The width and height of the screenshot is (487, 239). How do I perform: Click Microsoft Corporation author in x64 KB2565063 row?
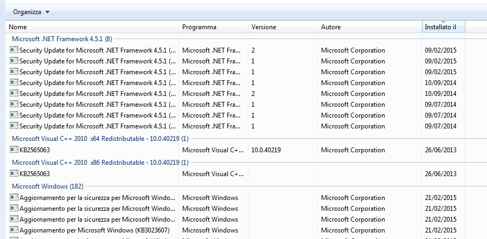click(x=353, y=150)
